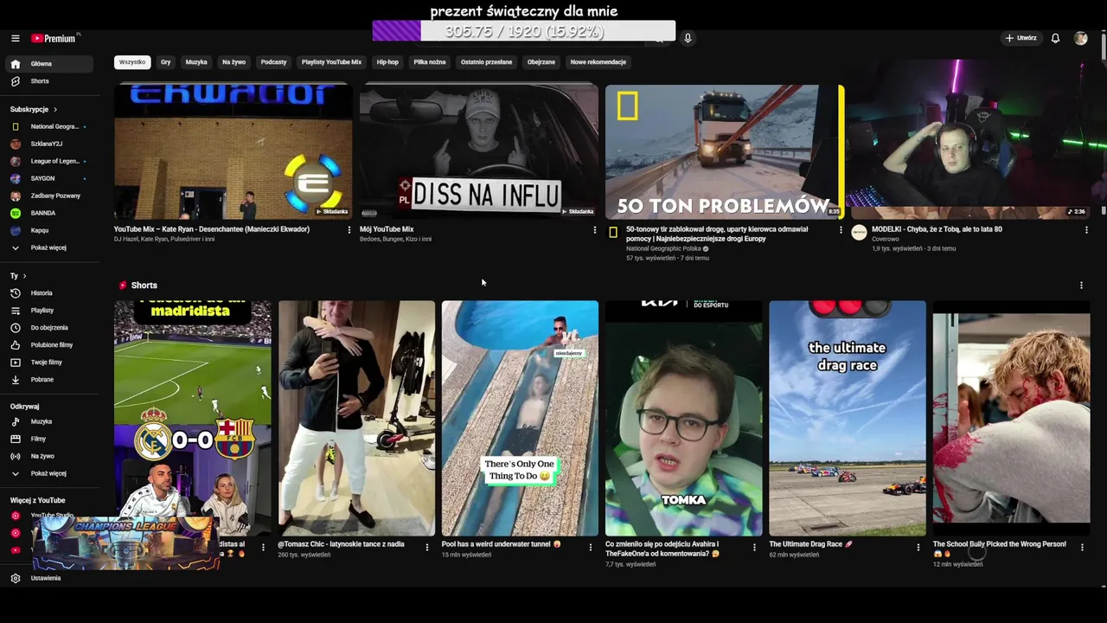Open Coverowo channel link

886,239
